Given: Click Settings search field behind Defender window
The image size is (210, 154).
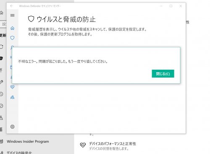Looking at the screenshot, I should (3, 24).
